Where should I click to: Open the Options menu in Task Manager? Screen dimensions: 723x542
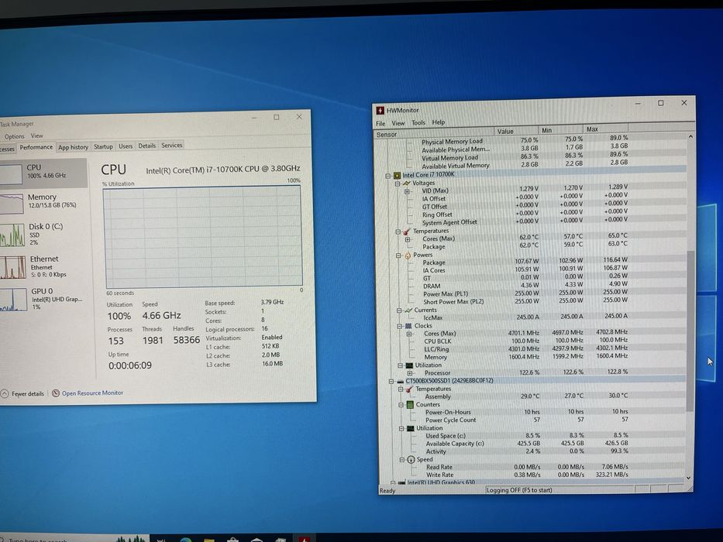(14, 136)
